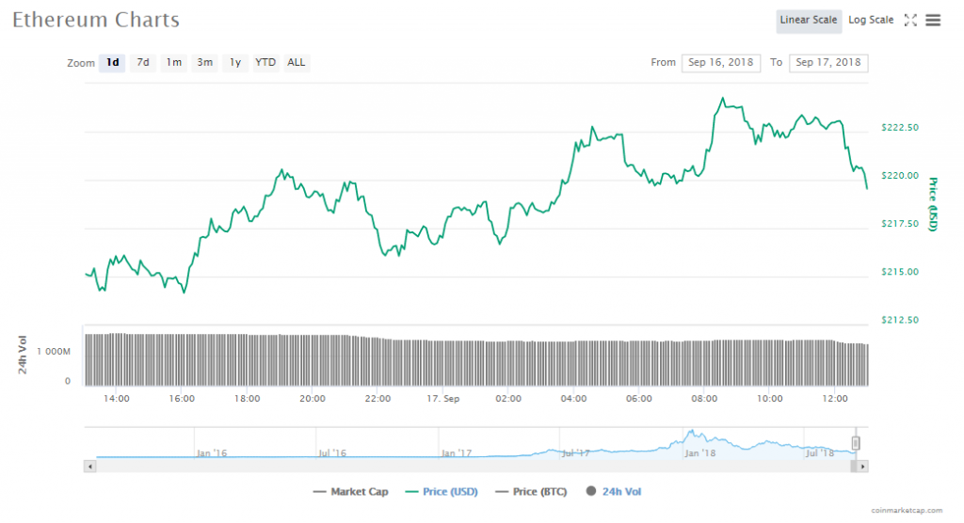Select the 1d zoom range
964x523 pixels.
coord(112,63)
